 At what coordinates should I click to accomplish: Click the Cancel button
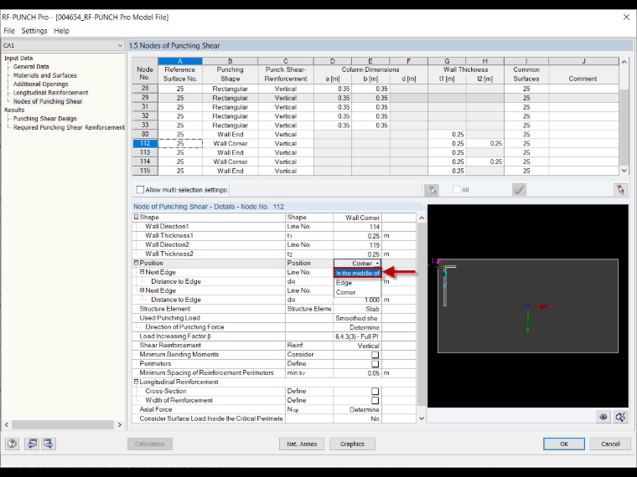point(610,444)
